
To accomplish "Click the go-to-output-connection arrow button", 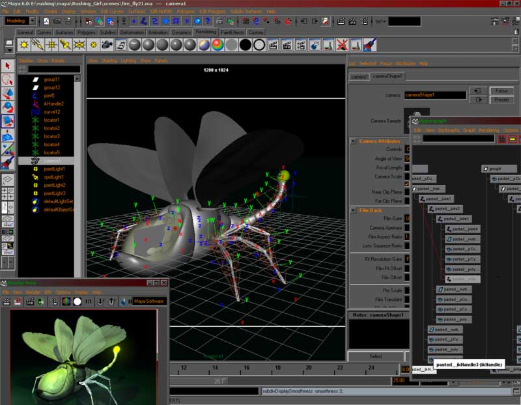I will pos(477,100).
